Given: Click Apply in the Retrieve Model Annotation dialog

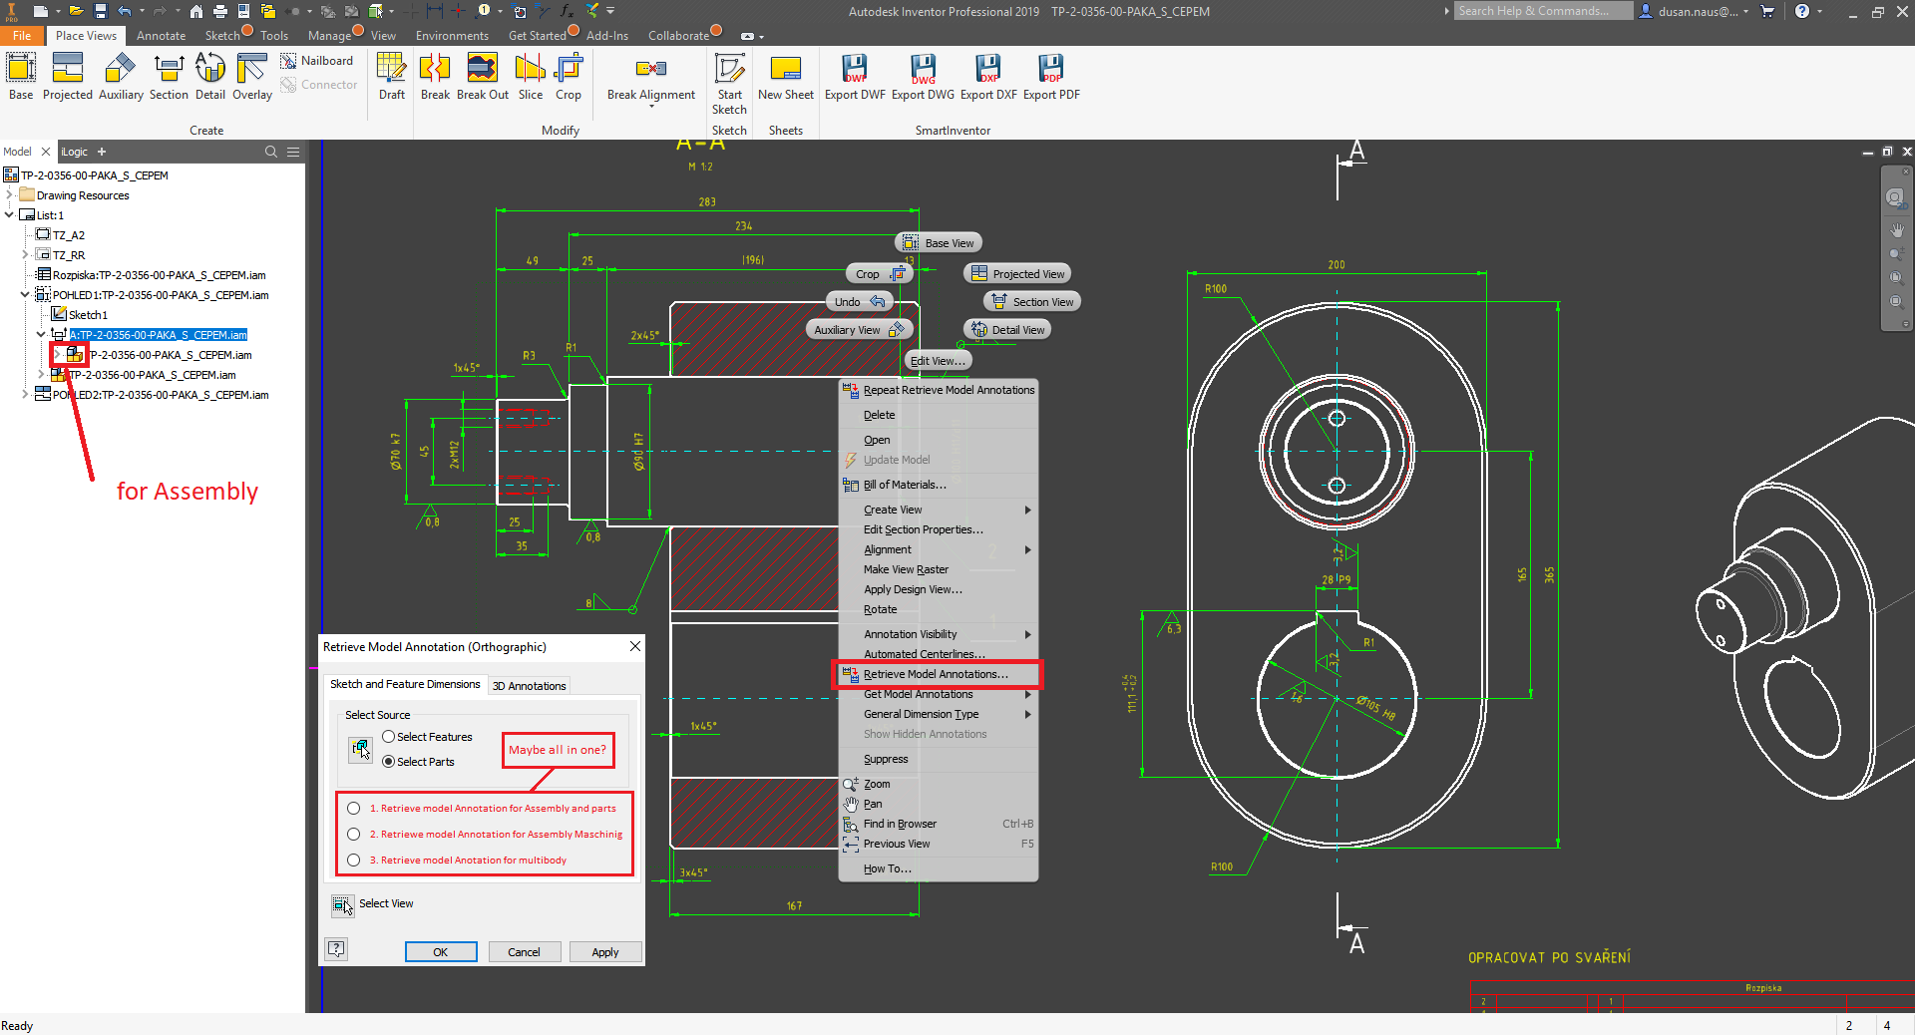Looking at the screenshot, I should coord(604,951).
